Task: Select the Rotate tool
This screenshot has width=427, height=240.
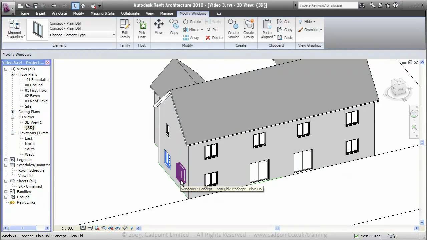Action: [192, 22]
